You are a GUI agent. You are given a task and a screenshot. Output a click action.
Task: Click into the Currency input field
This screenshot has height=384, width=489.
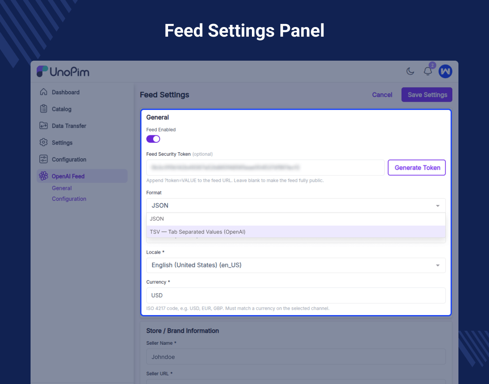296,295
